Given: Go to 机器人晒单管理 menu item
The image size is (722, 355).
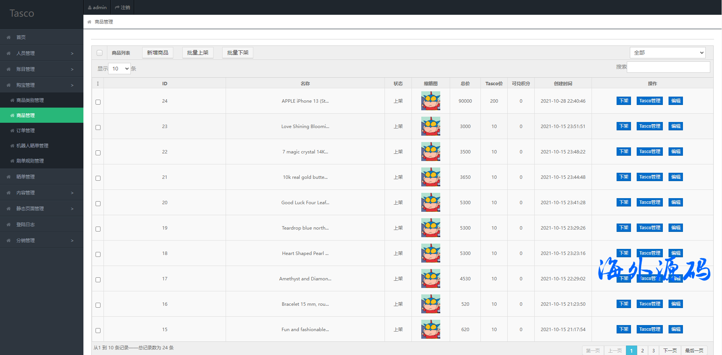Looking at the screenshot, I should tap(32, 146).
